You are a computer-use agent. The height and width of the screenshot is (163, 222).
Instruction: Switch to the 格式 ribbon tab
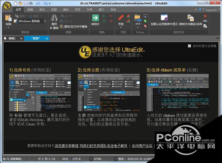pyautogui.click(x=42, y=10)
